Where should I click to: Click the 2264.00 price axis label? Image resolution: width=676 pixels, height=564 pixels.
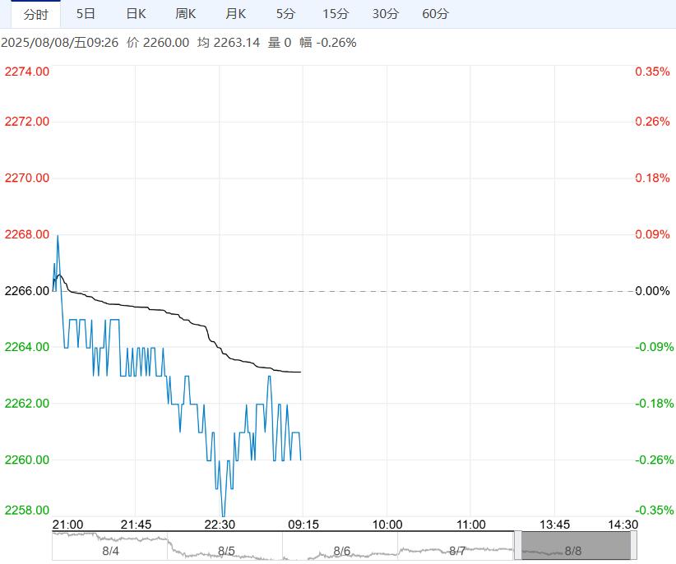27,347
